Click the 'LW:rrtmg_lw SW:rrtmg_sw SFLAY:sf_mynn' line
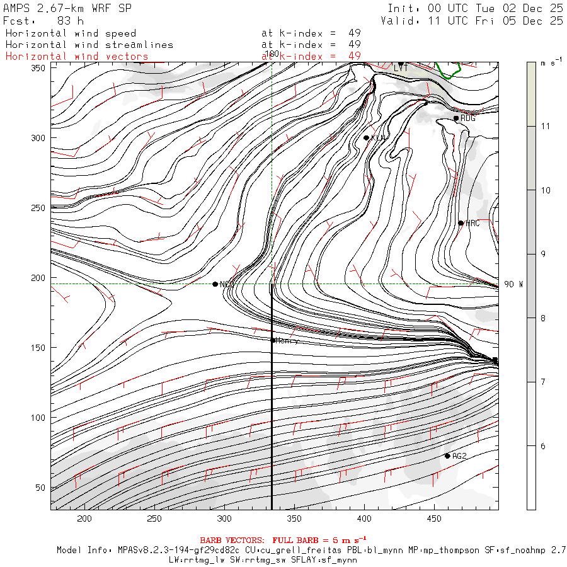This screenshot has width=567, height=567. click(263, 560)
